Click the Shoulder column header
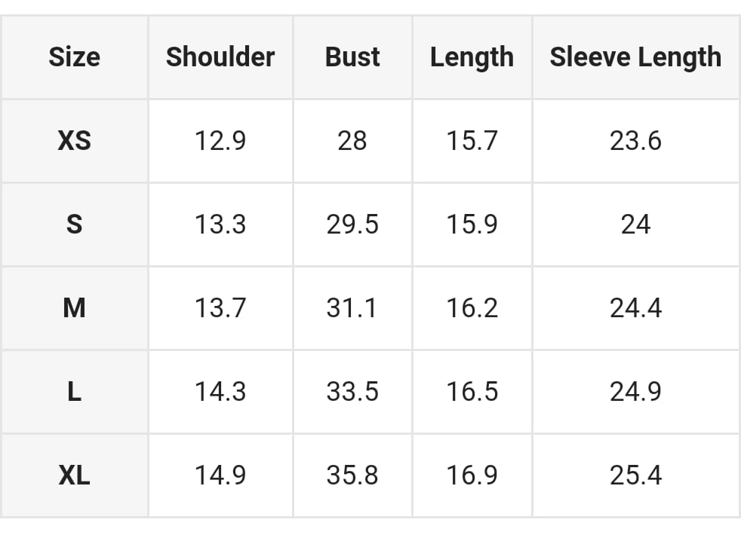Image resolution: width=741 pixels, height=544 pixels. (220, 57)
